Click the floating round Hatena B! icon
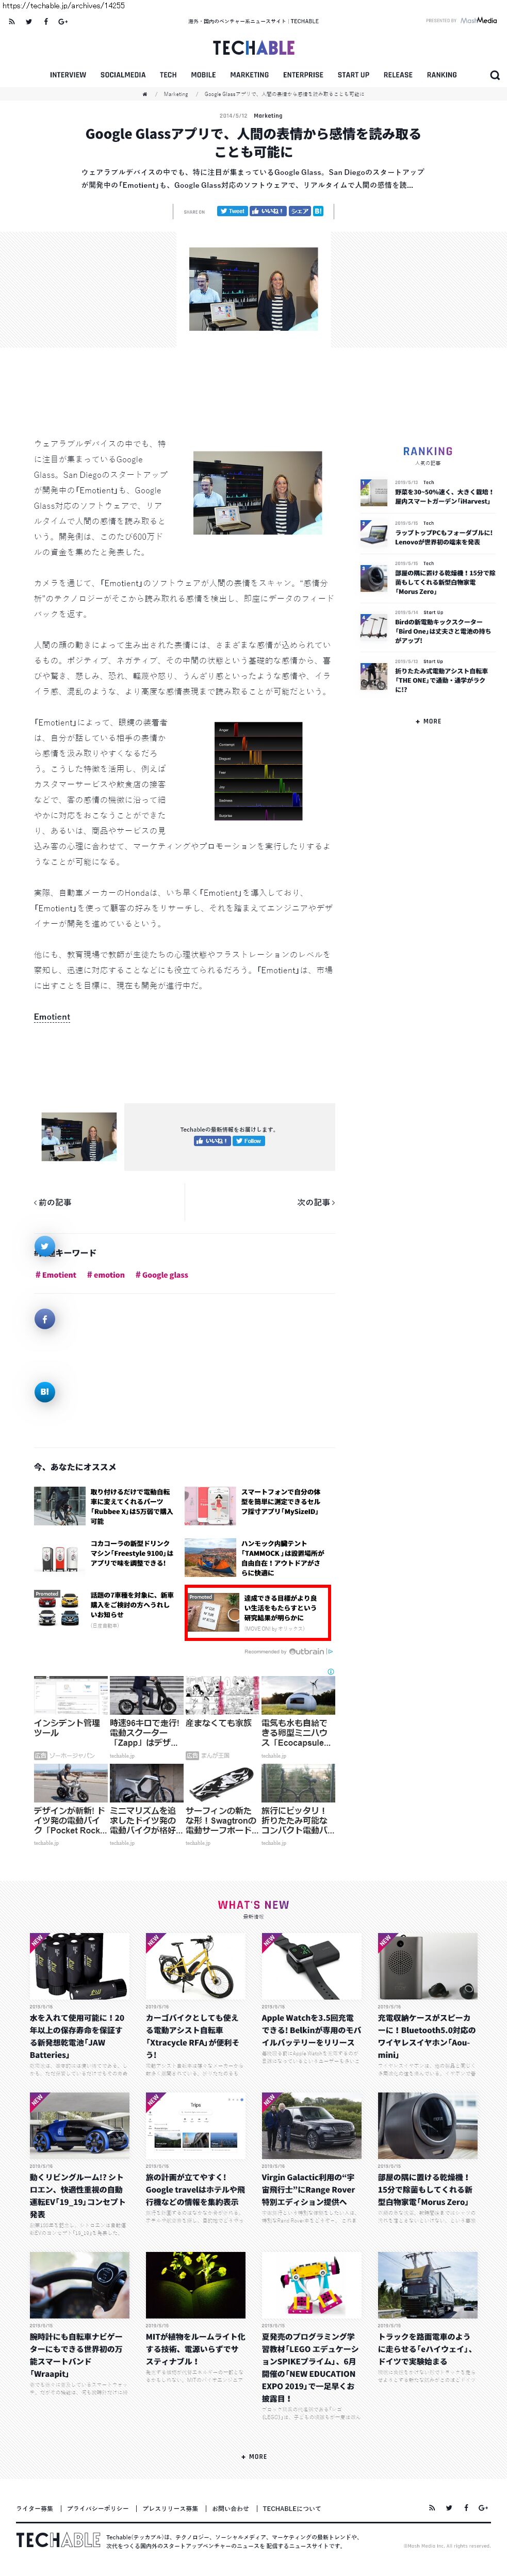The width and height of the screenshot is (507, 2576). (x=45, y=1391)
